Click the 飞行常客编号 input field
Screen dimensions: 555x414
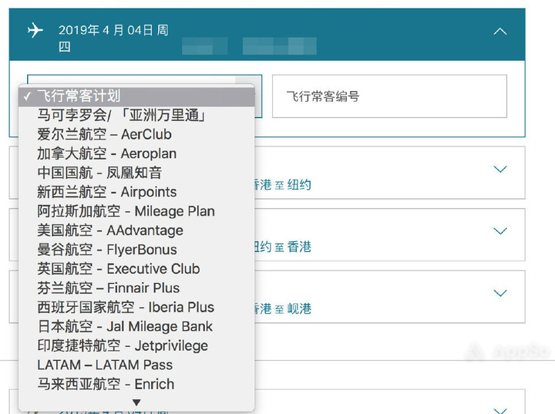coord(389,96)
